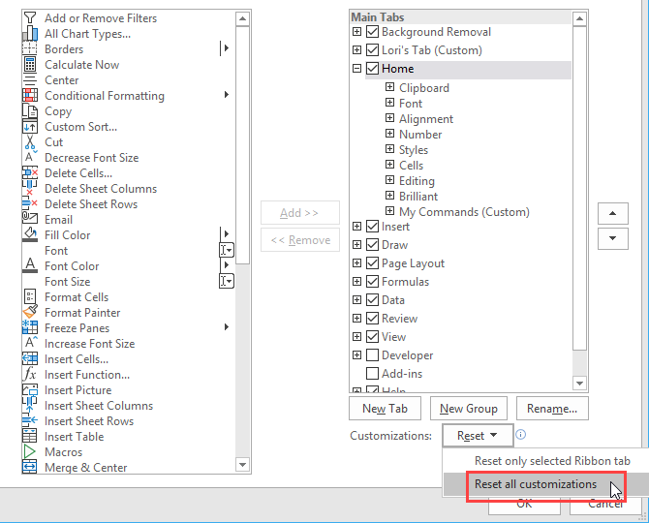
Task: Click the Insert Picture icon
Action: pyautogui.click(x=30, y=389)
